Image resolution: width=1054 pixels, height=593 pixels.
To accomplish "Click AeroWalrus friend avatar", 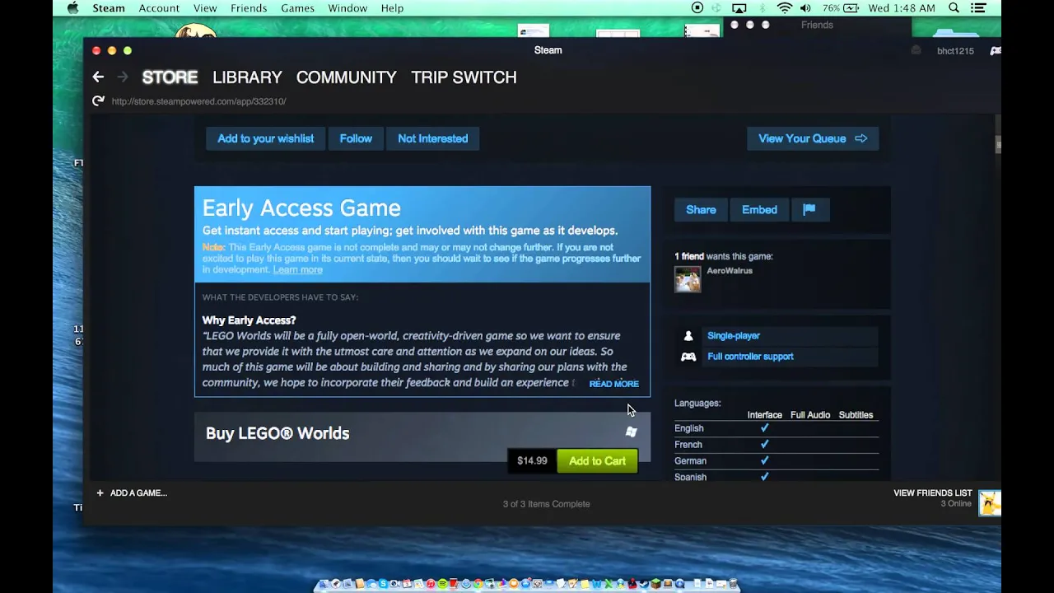I will [688, 279].
